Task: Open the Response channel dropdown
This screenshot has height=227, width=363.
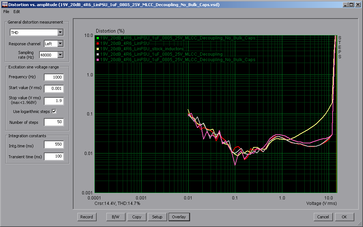Action: click(x=60, y=44)
